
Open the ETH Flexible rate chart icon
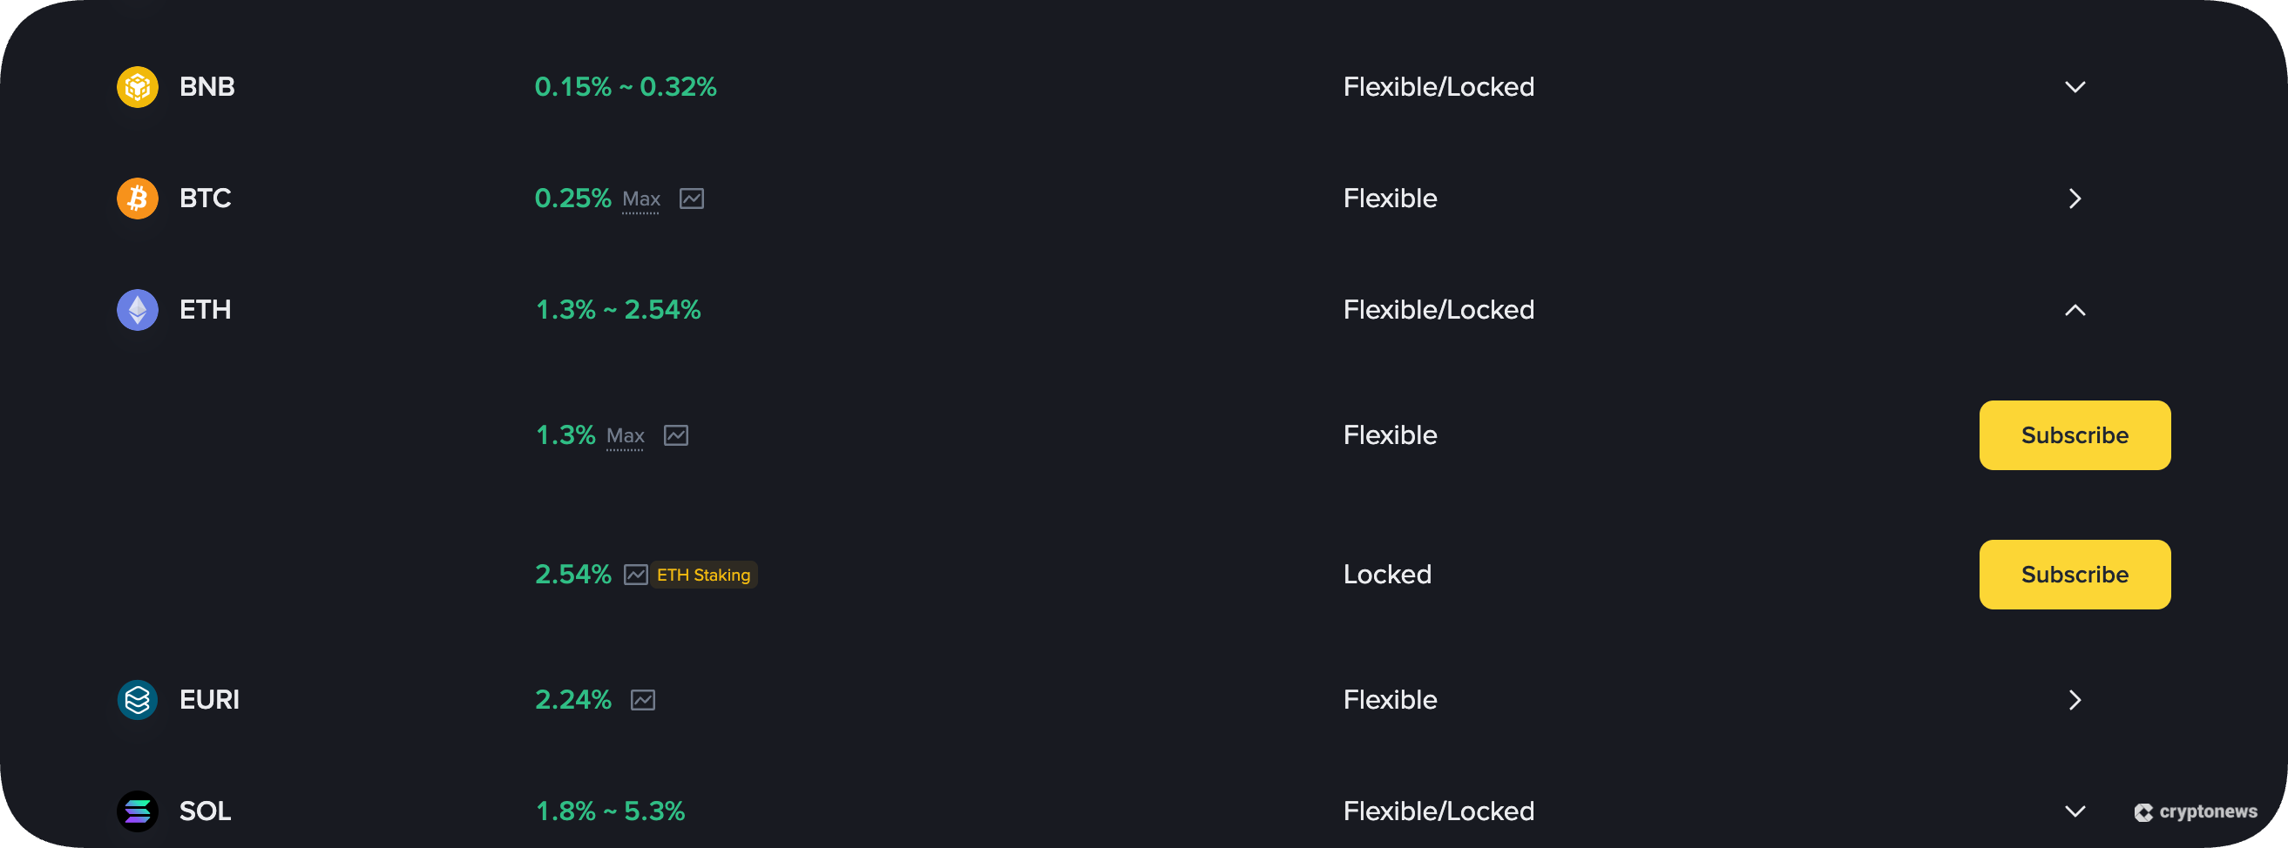point(677,435)
